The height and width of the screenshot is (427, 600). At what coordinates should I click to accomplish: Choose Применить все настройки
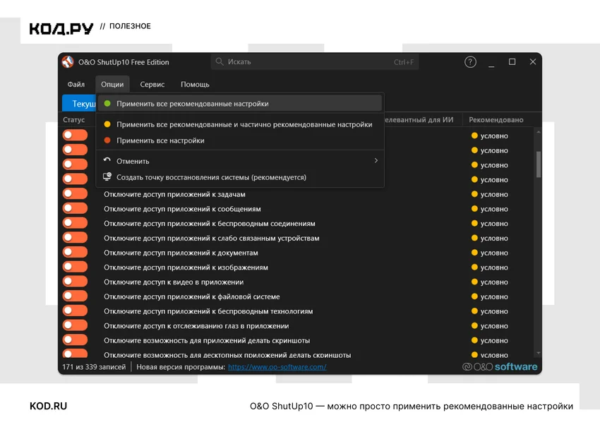pyautogui.click(x=240, y=140)
